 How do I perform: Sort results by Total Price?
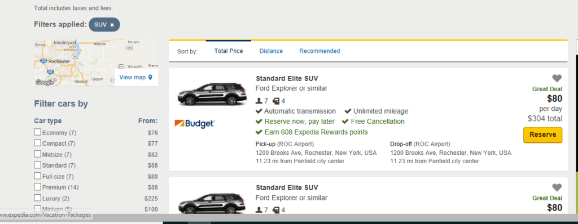(229, 51)
